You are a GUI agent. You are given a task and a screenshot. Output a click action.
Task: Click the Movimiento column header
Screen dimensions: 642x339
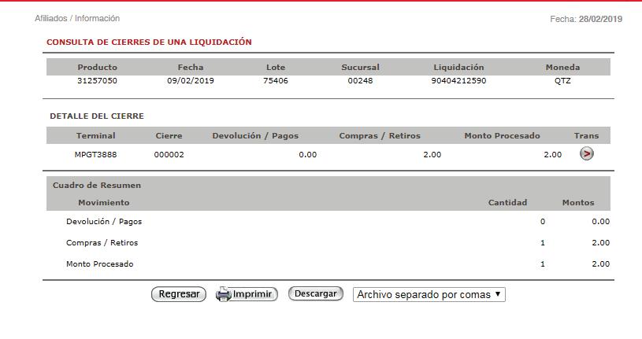point(104,202)
